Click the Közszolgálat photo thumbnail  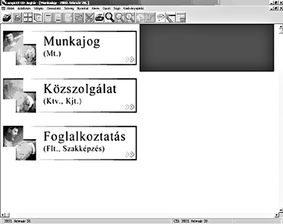coord(20,96)
